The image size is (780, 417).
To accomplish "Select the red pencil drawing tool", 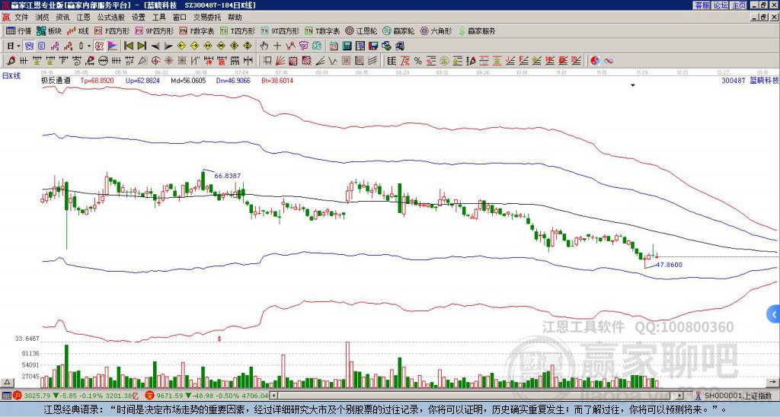I will coord(11,61).
